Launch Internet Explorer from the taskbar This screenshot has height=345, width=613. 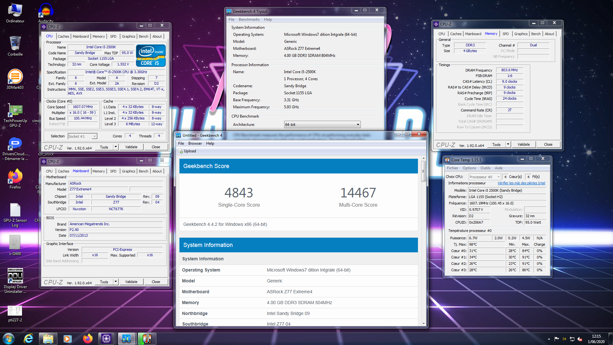click(28, 339)
